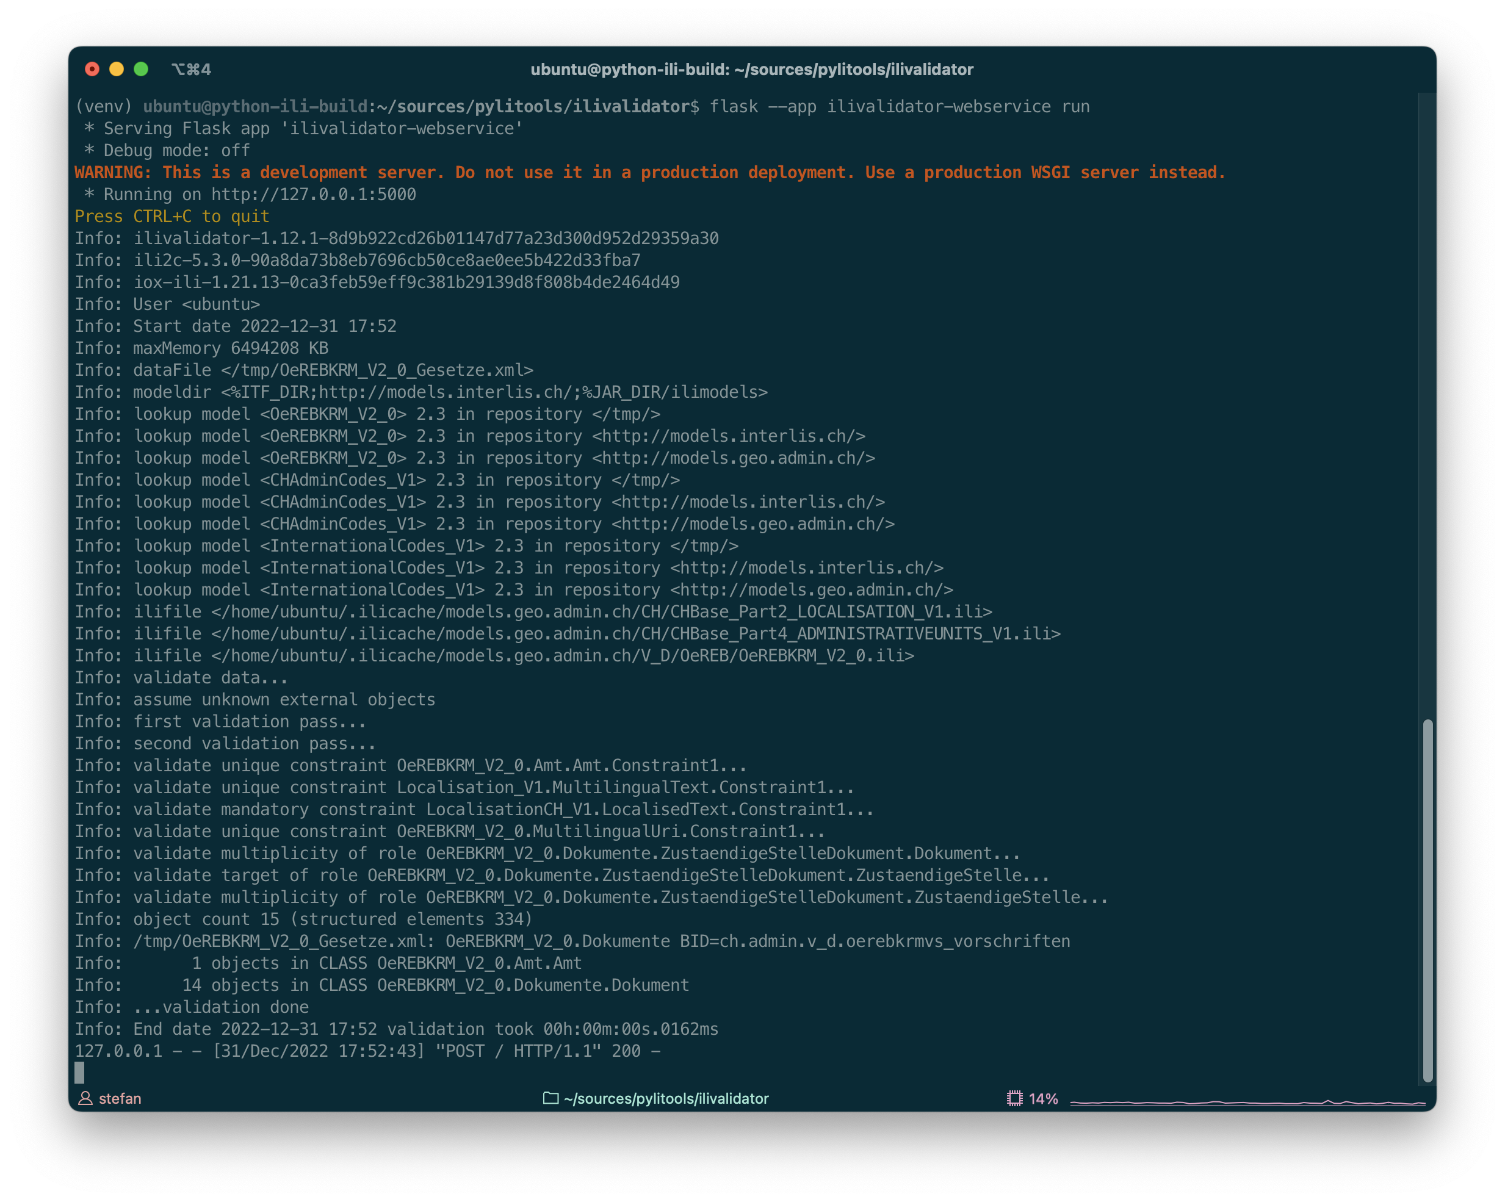Click the dataFile OeREBKRM_V2_0_Gesetze.xml line
The width and height of the screenshot is (1505, 1202).
coord(304,370)
